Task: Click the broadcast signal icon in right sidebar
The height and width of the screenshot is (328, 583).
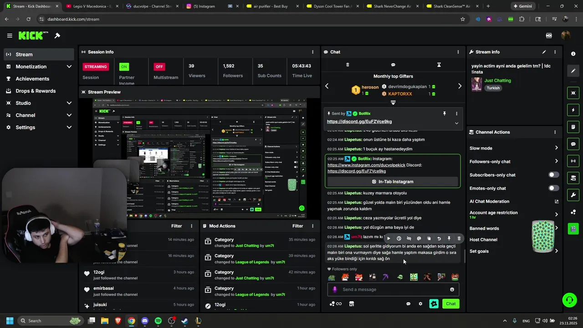Action: coord(573,161)
